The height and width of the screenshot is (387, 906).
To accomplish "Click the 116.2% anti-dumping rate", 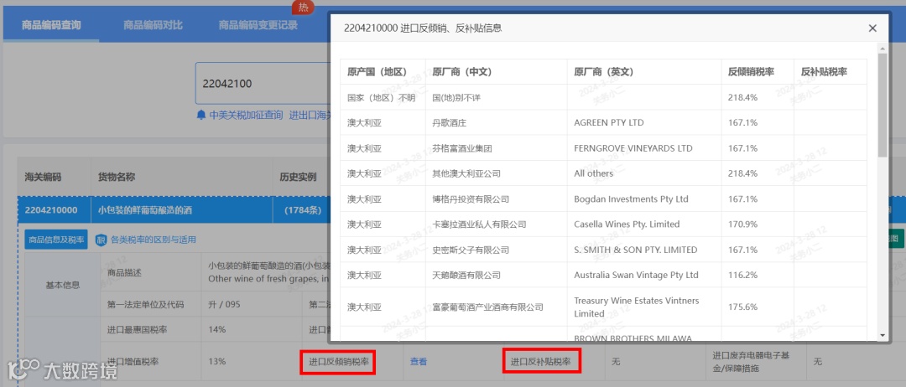I will [742, 275].
